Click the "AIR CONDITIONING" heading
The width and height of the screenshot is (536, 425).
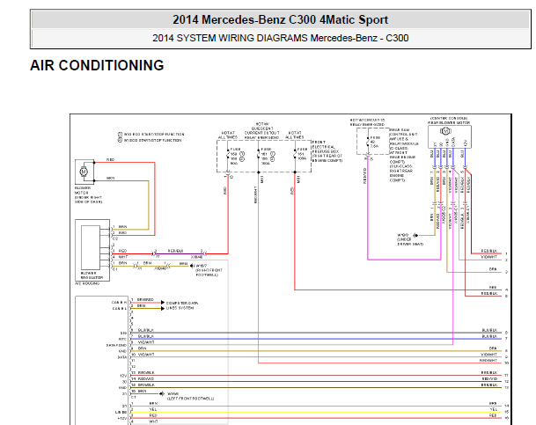coord(97,65)
